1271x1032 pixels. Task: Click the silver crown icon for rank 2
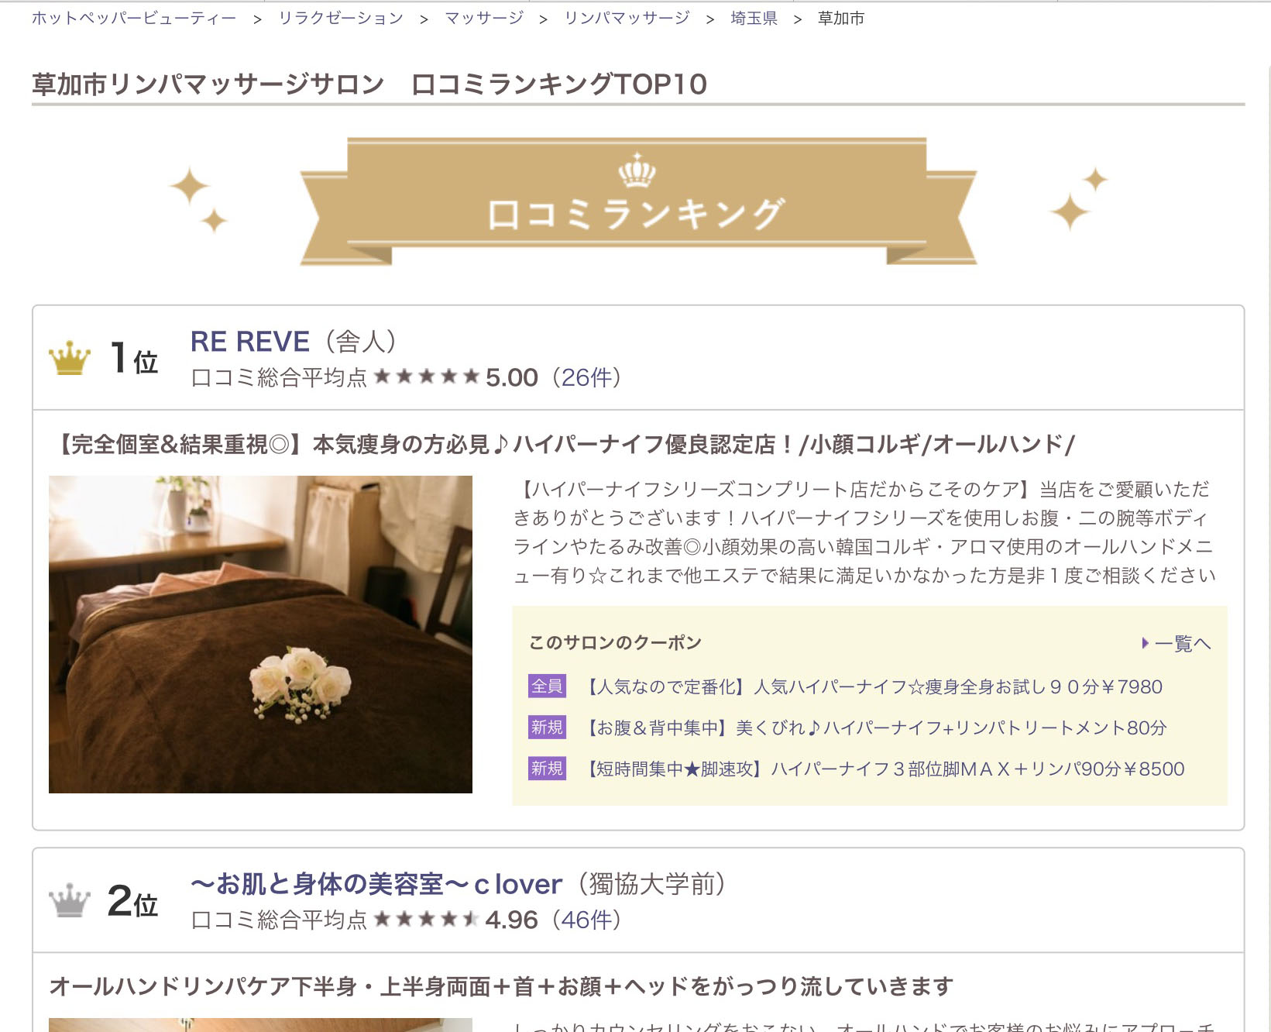[x=70, y=900]
